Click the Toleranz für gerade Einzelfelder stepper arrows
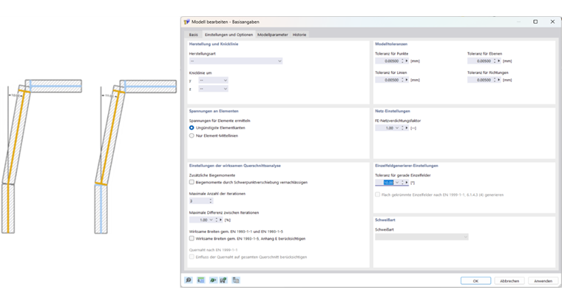Screen dimensions: 562x304 point(402,183)
